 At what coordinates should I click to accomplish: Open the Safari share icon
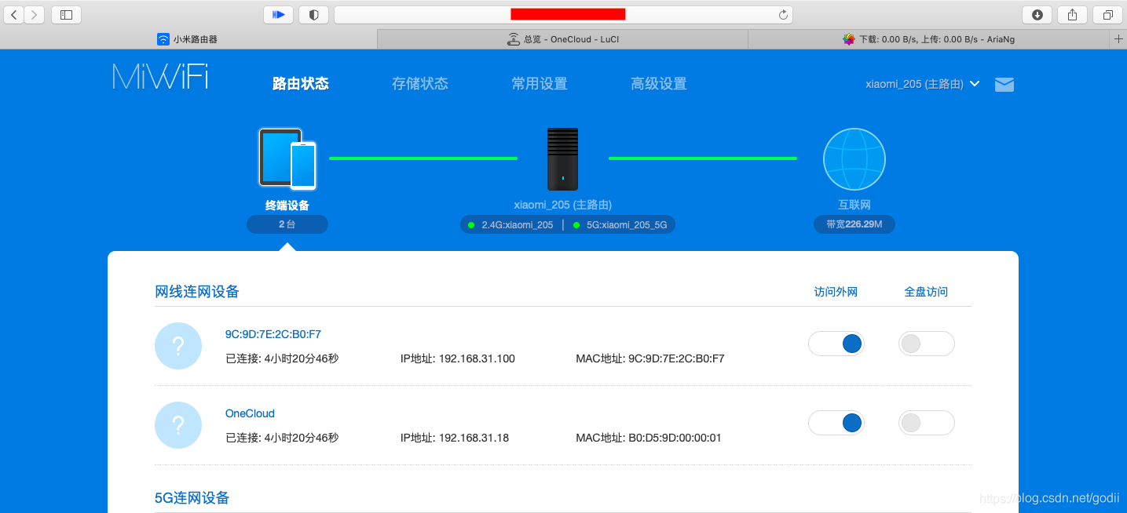click(x=1072, y=14)
